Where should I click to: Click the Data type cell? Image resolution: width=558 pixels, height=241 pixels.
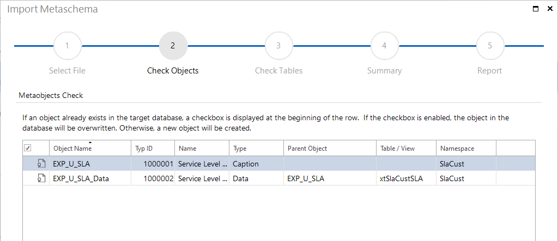pyautogui.click(x=257, y=179)
